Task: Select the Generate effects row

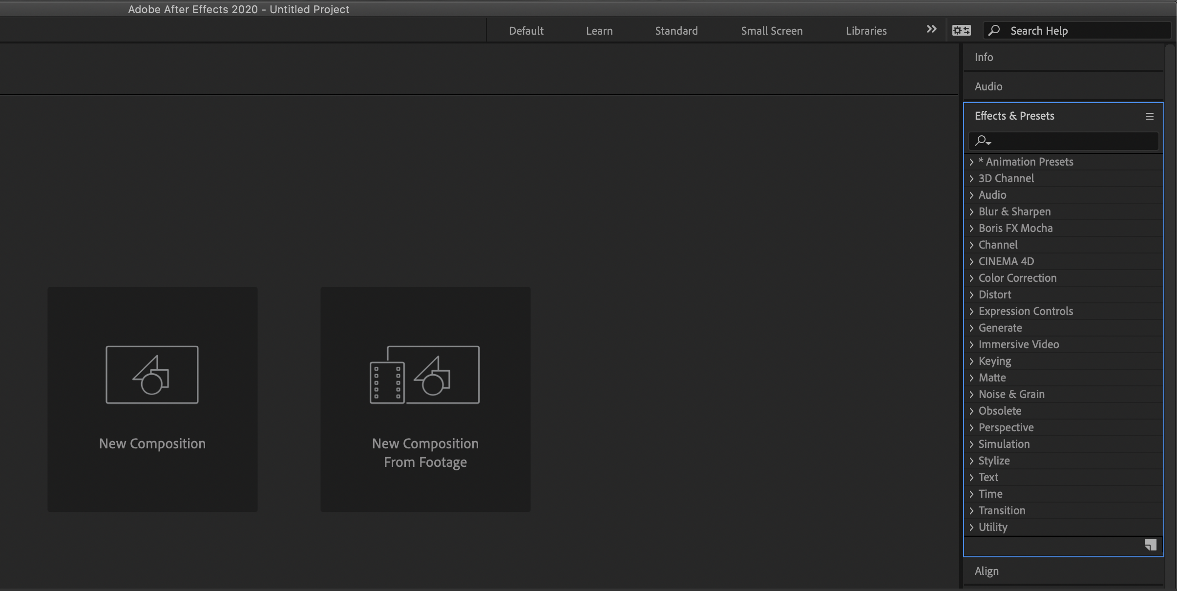Action: click(x=1064, y=328)
